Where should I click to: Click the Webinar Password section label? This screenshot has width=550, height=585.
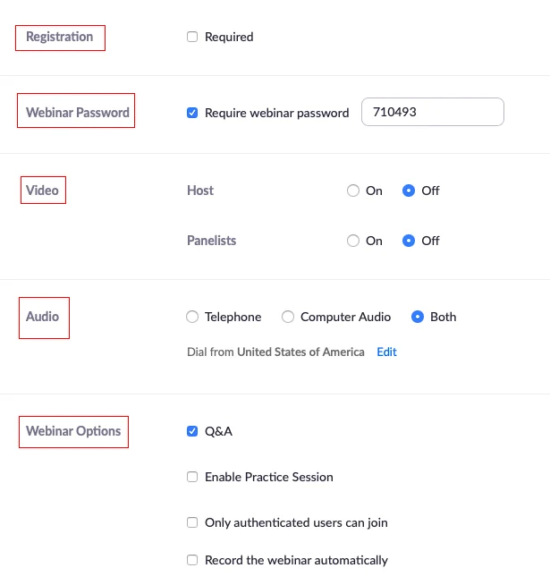(x=77, y=113)
